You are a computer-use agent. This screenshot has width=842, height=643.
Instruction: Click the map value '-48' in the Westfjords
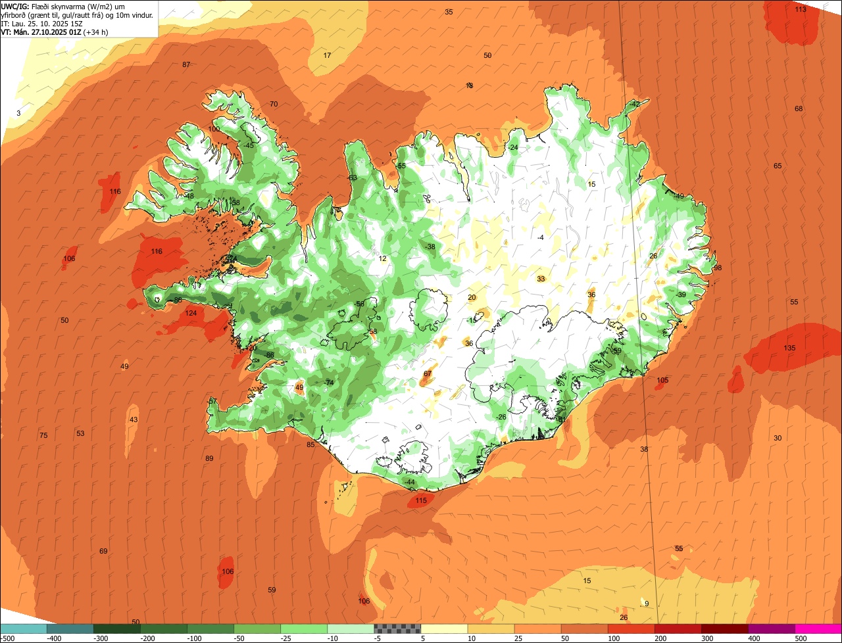point(189,196)
